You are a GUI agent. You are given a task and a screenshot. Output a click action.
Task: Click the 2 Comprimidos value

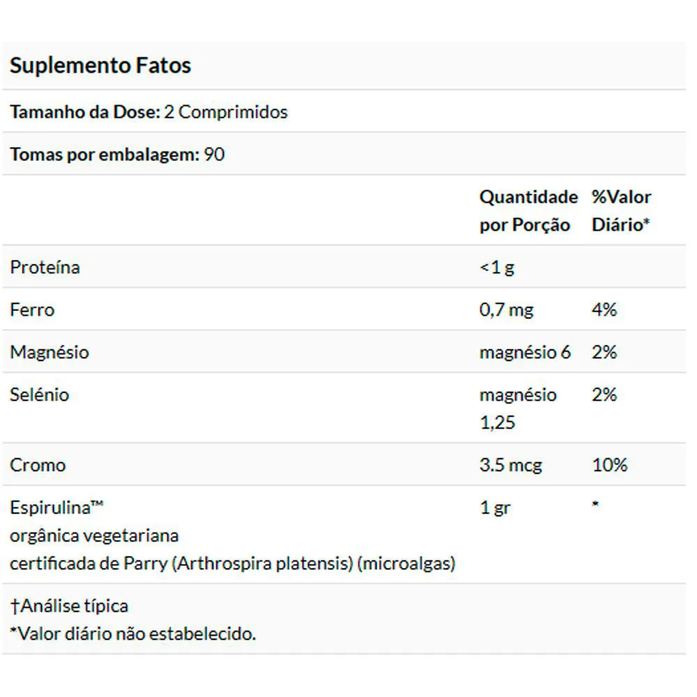pyautogui.click(x=226, y=112)
